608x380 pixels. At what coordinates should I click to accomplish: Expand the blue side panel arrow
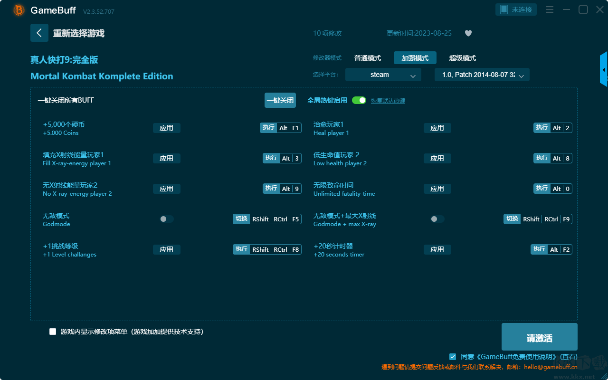(x=604, y=69)
